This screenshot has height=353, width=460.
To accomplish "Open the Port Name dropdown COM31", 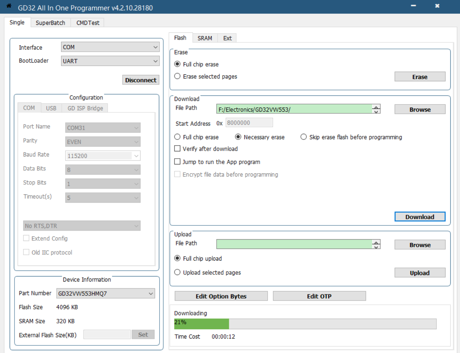I will coord(103,128).
